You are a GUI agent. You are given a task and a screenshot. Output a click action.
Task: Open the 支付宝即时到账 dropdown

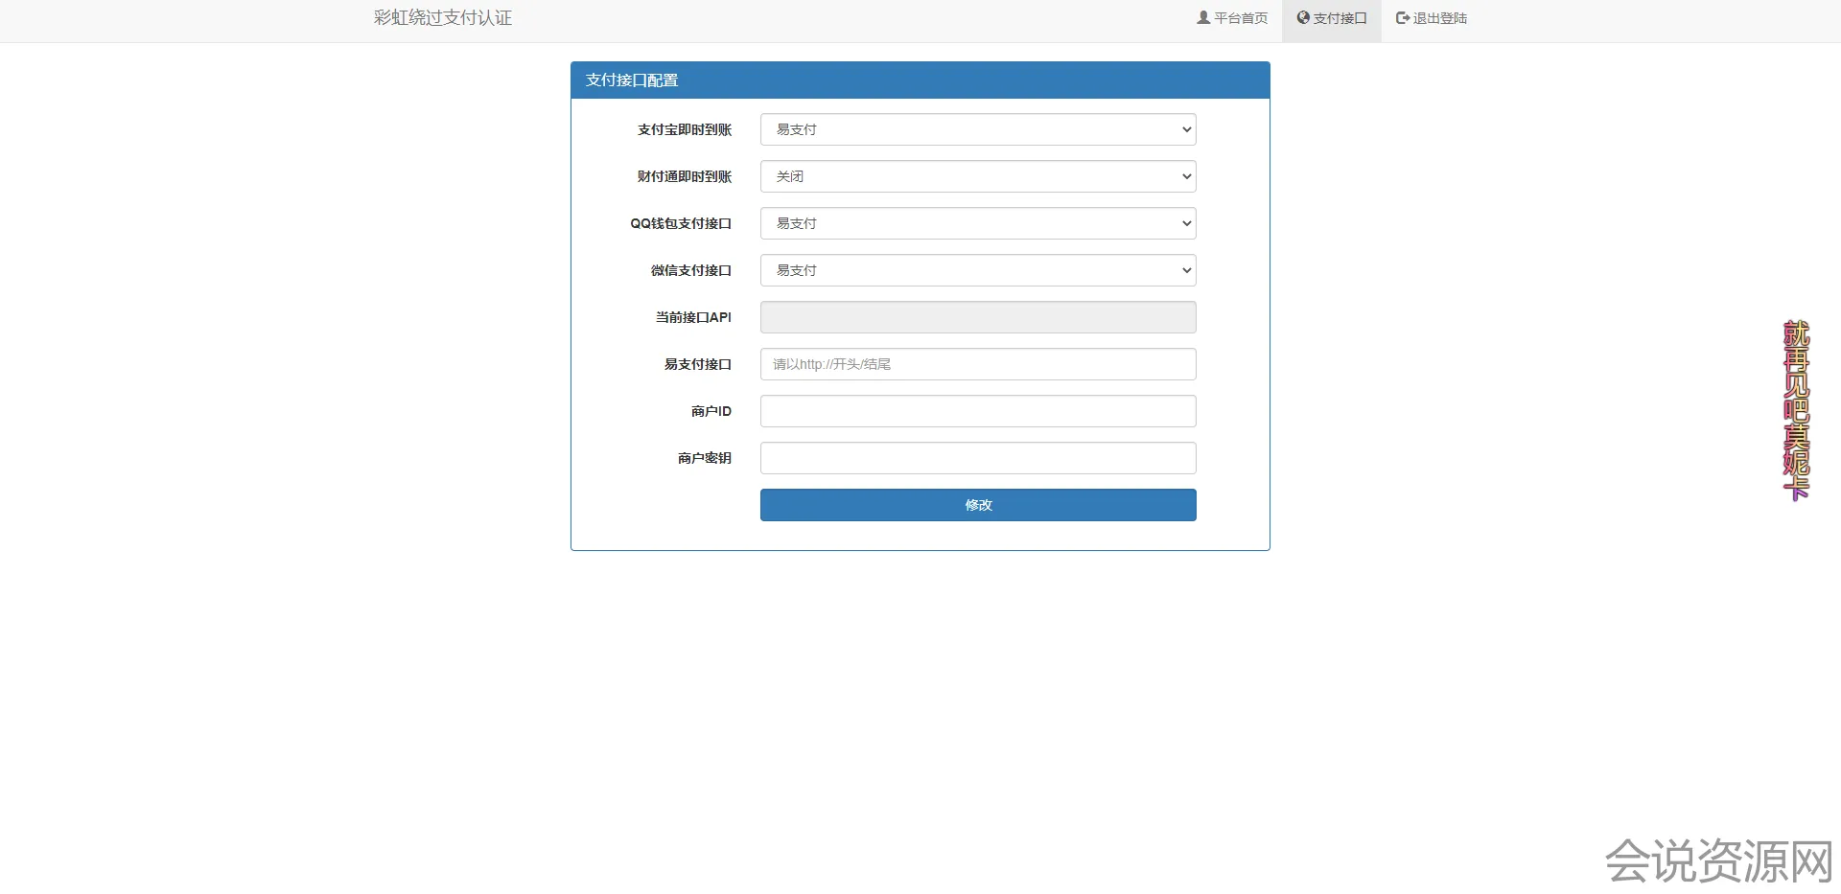pyautogui.click(x=977, y=129)
